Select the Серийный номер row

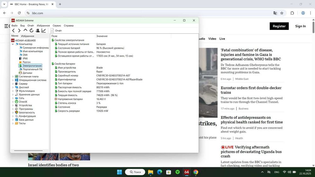[x=92, y=75]
